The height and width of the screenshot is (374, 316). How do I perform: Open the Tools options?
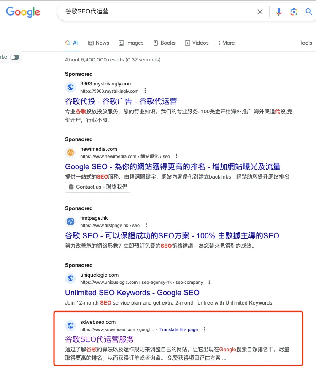point(306,43)
